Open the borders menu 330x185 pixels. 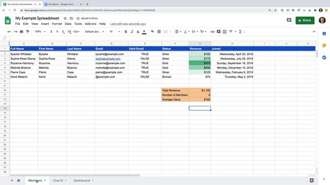(159, 32)
